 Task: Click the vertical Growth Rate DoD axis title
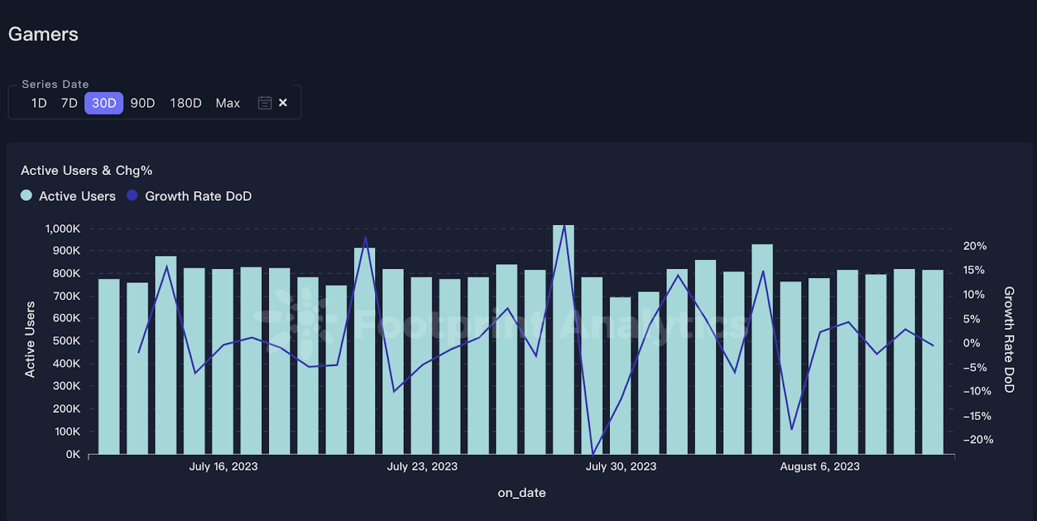(1009, 340)
